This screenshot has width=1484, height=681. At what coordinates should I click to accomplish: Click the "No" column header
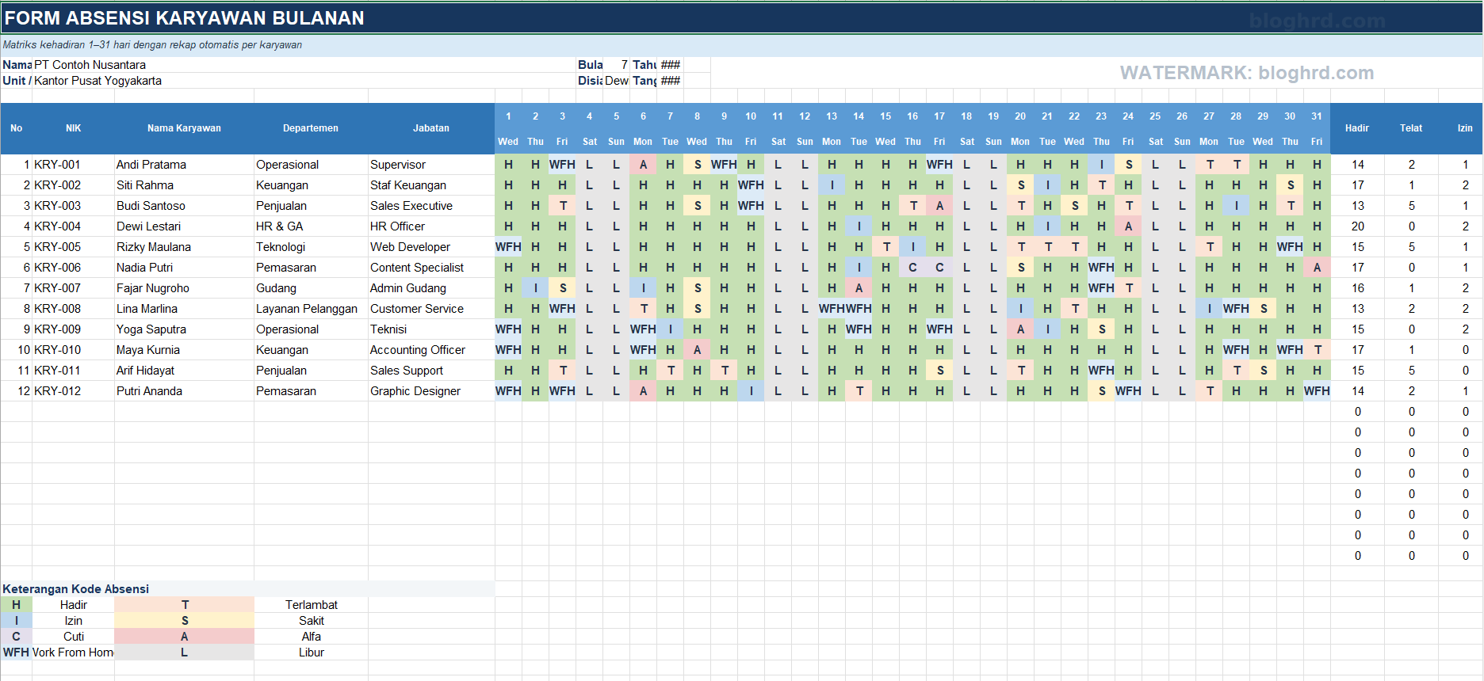click(16, 128)
